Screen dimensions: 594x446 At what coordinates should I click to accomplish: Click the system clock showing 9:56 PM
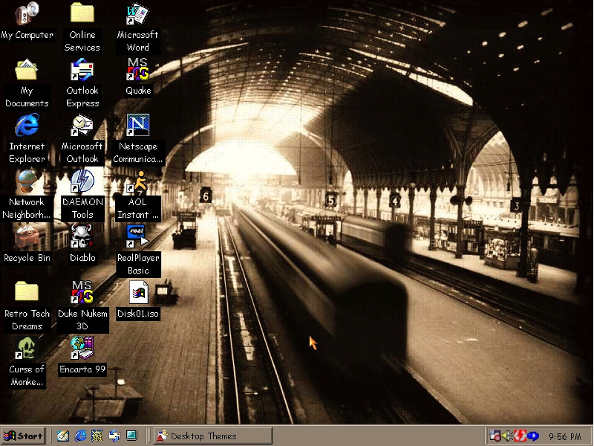point(564,436)
